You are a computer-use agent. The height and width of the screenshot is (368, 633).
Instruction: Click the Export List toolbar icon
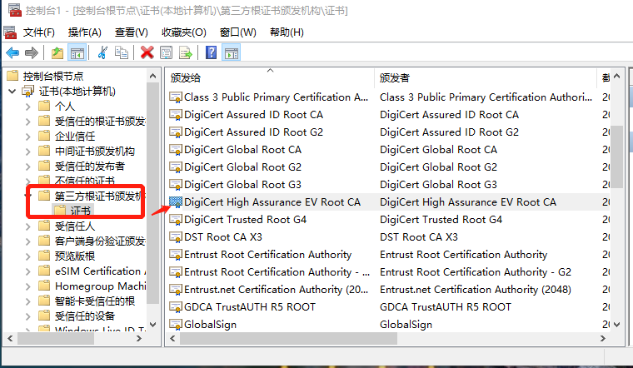coord(186,53)
